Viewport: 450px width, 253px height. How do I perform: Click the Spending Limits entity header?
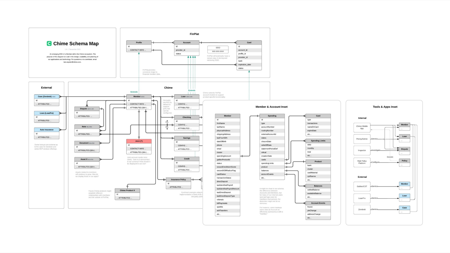click(318, 140)
